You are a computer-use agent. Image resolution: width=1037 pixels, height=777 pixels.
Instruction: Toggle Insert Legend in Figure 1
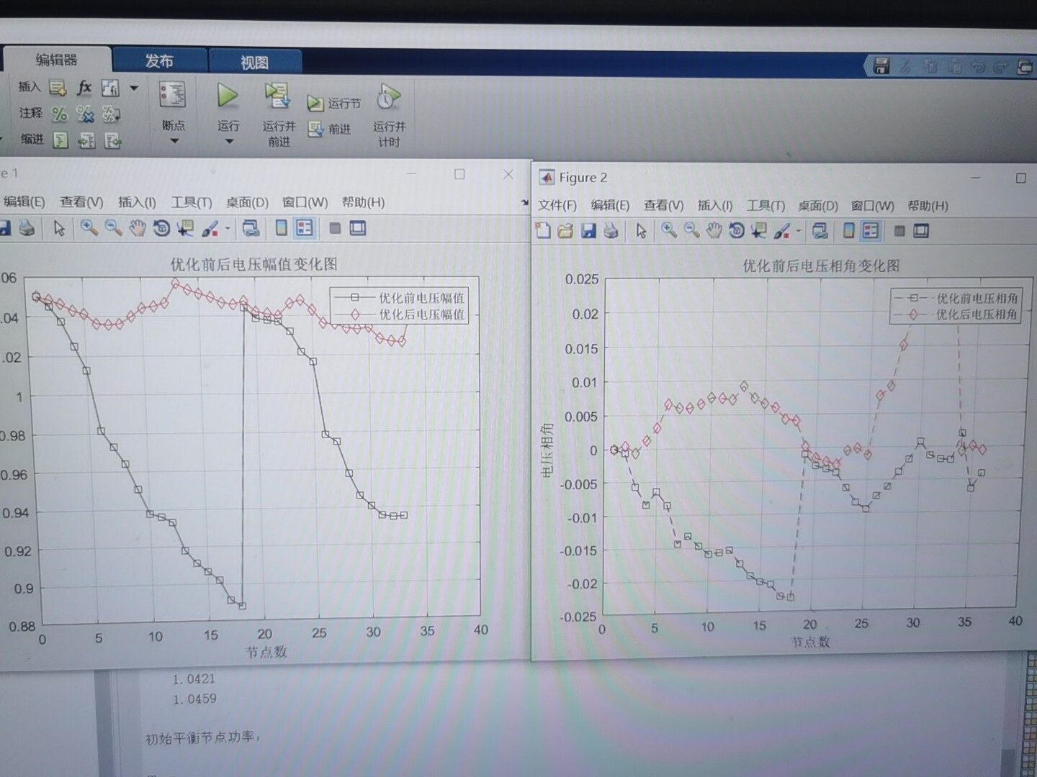(305, 228)
